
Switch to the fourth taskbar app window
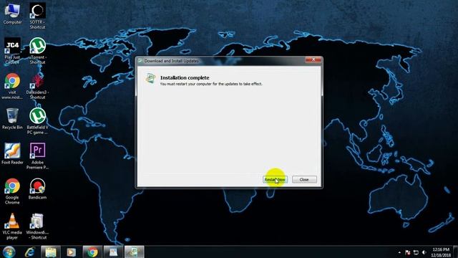[x=113, y=252]
